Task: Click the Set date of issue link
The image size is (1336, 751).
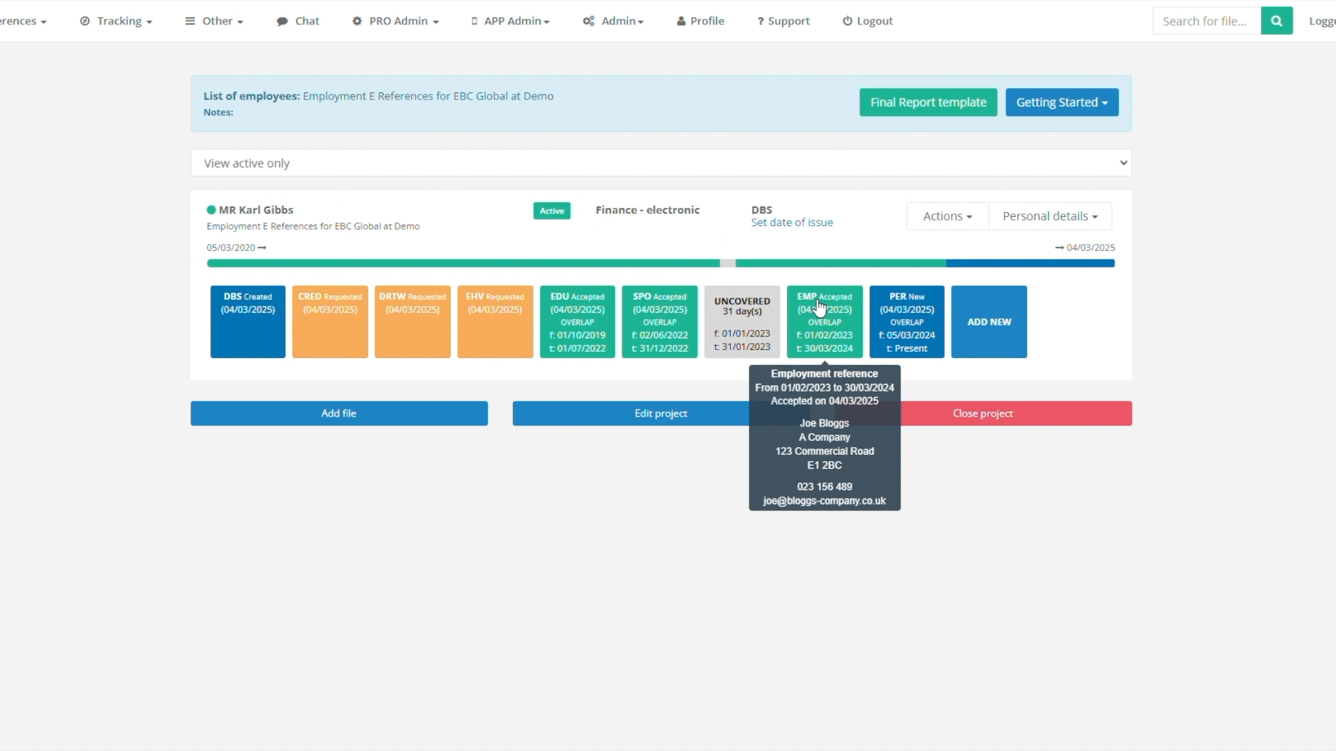Action: tap(792, 223)
